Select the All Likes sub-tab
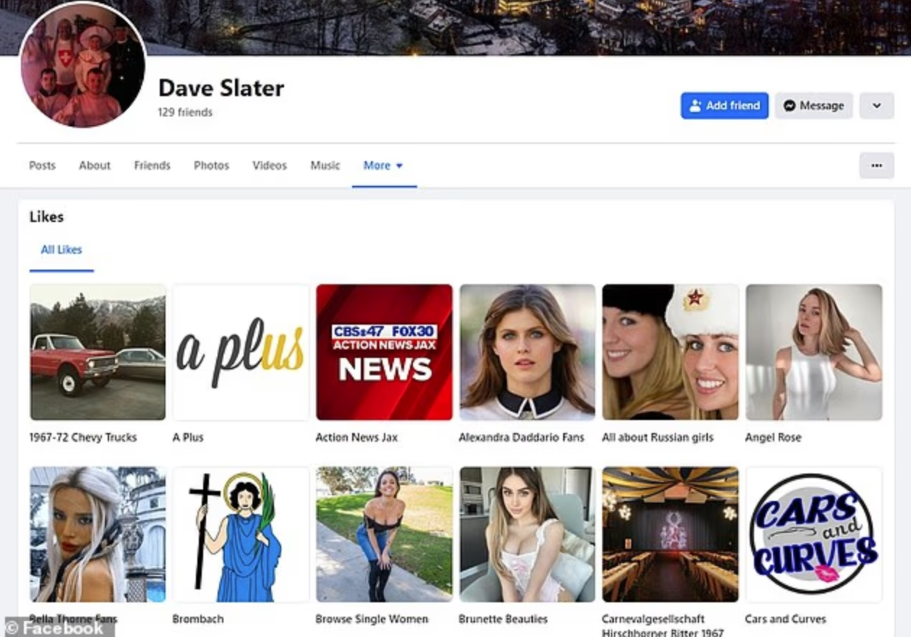Image resolution: width=911 pixels, height=637 pixels. [61, 250]
